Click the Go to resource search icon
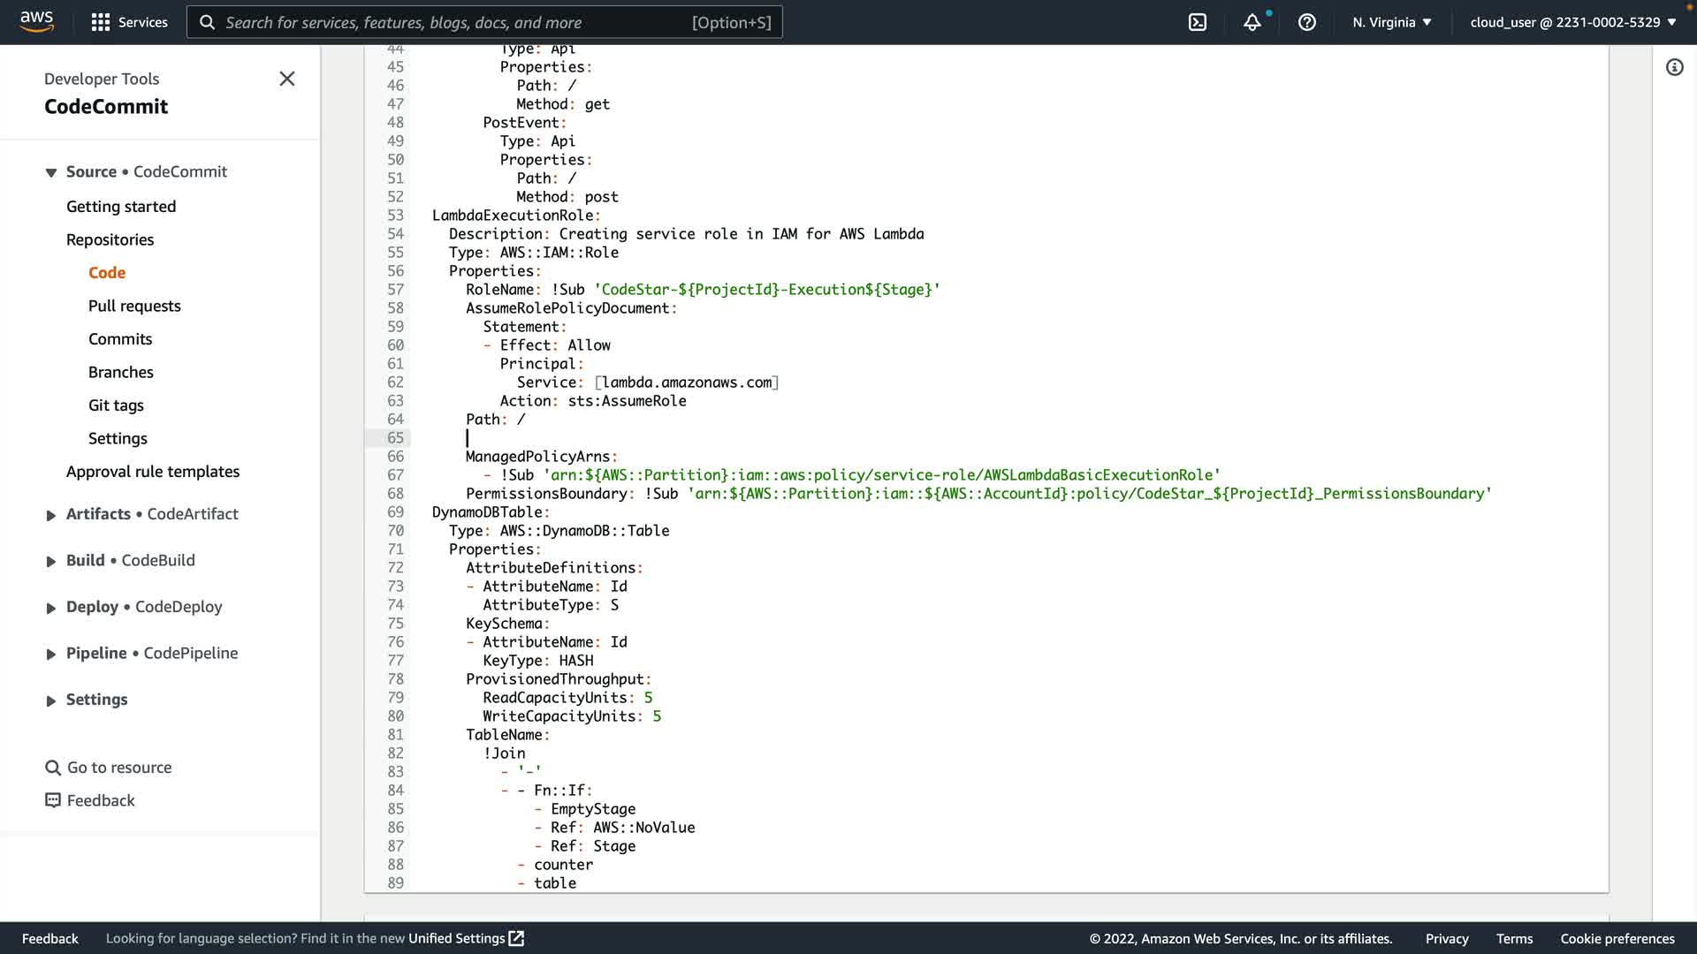 (x=53, y=768)
